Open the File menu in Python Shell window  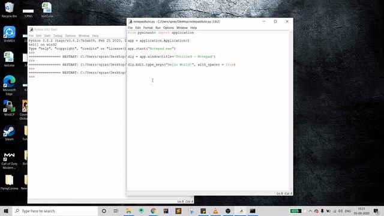tap(31, 36)
